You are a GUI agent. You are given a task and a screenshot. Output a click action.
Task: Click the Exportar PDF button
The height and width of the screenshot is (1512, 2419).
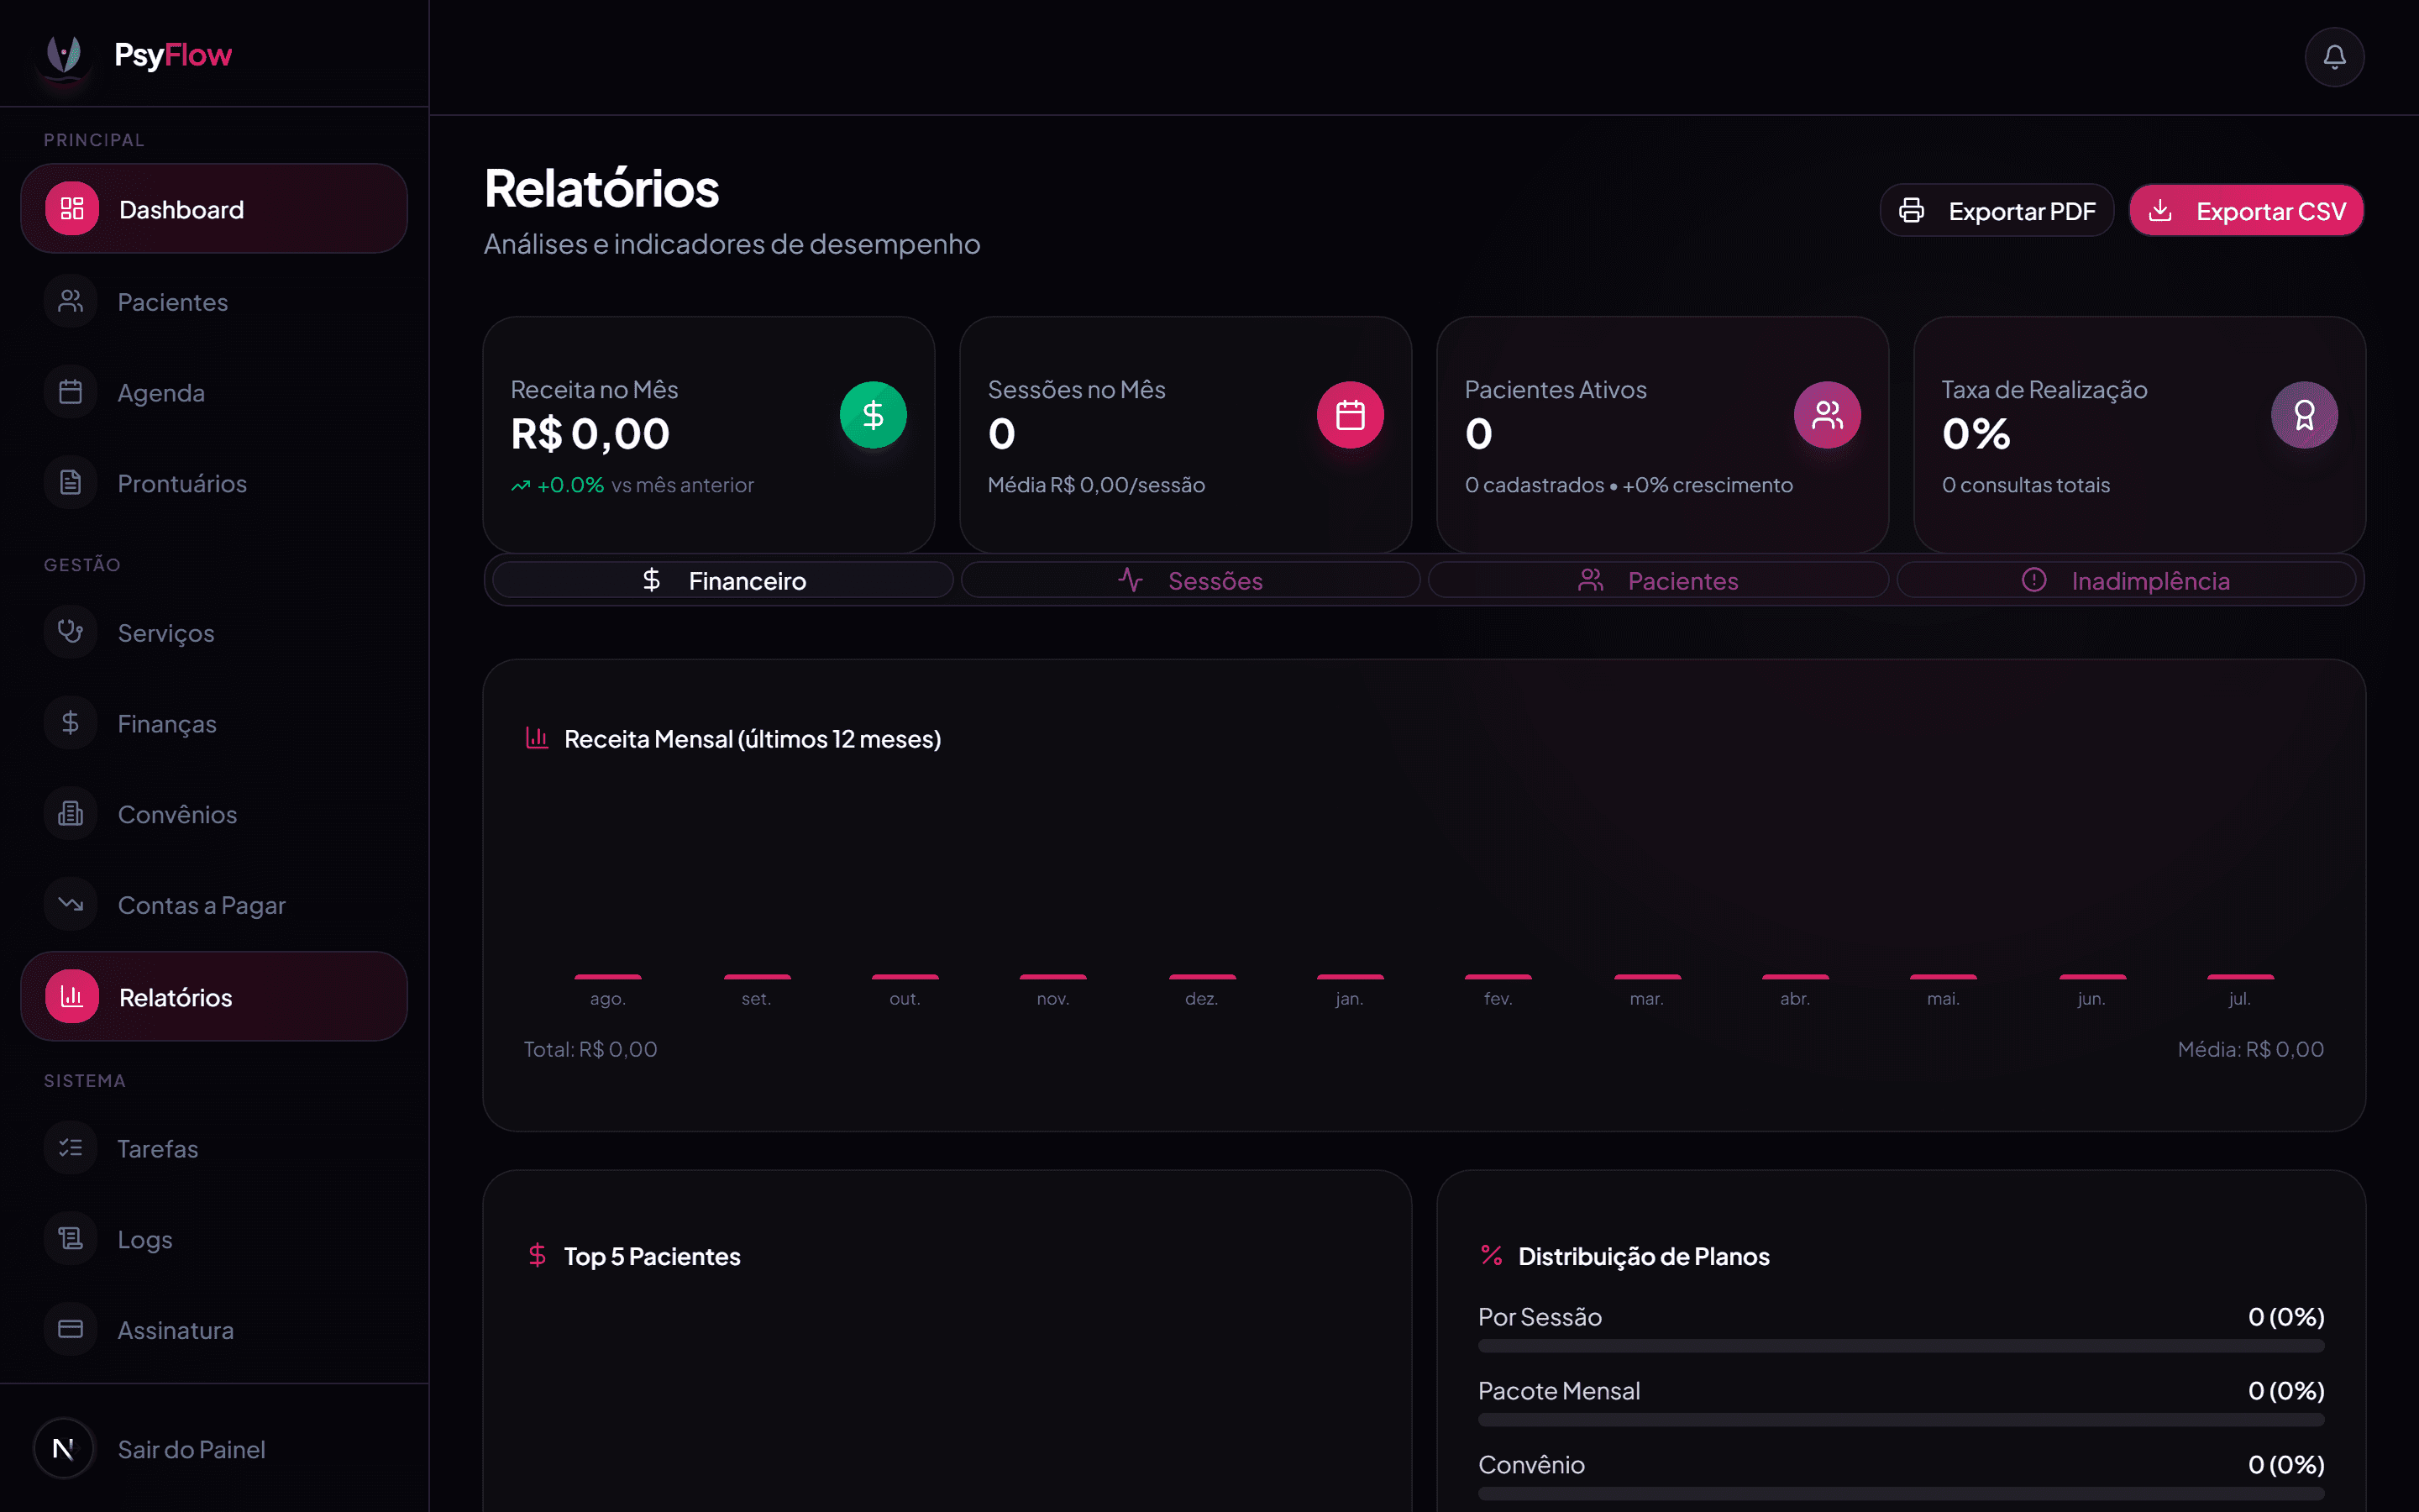click(x=1997, y=211)
